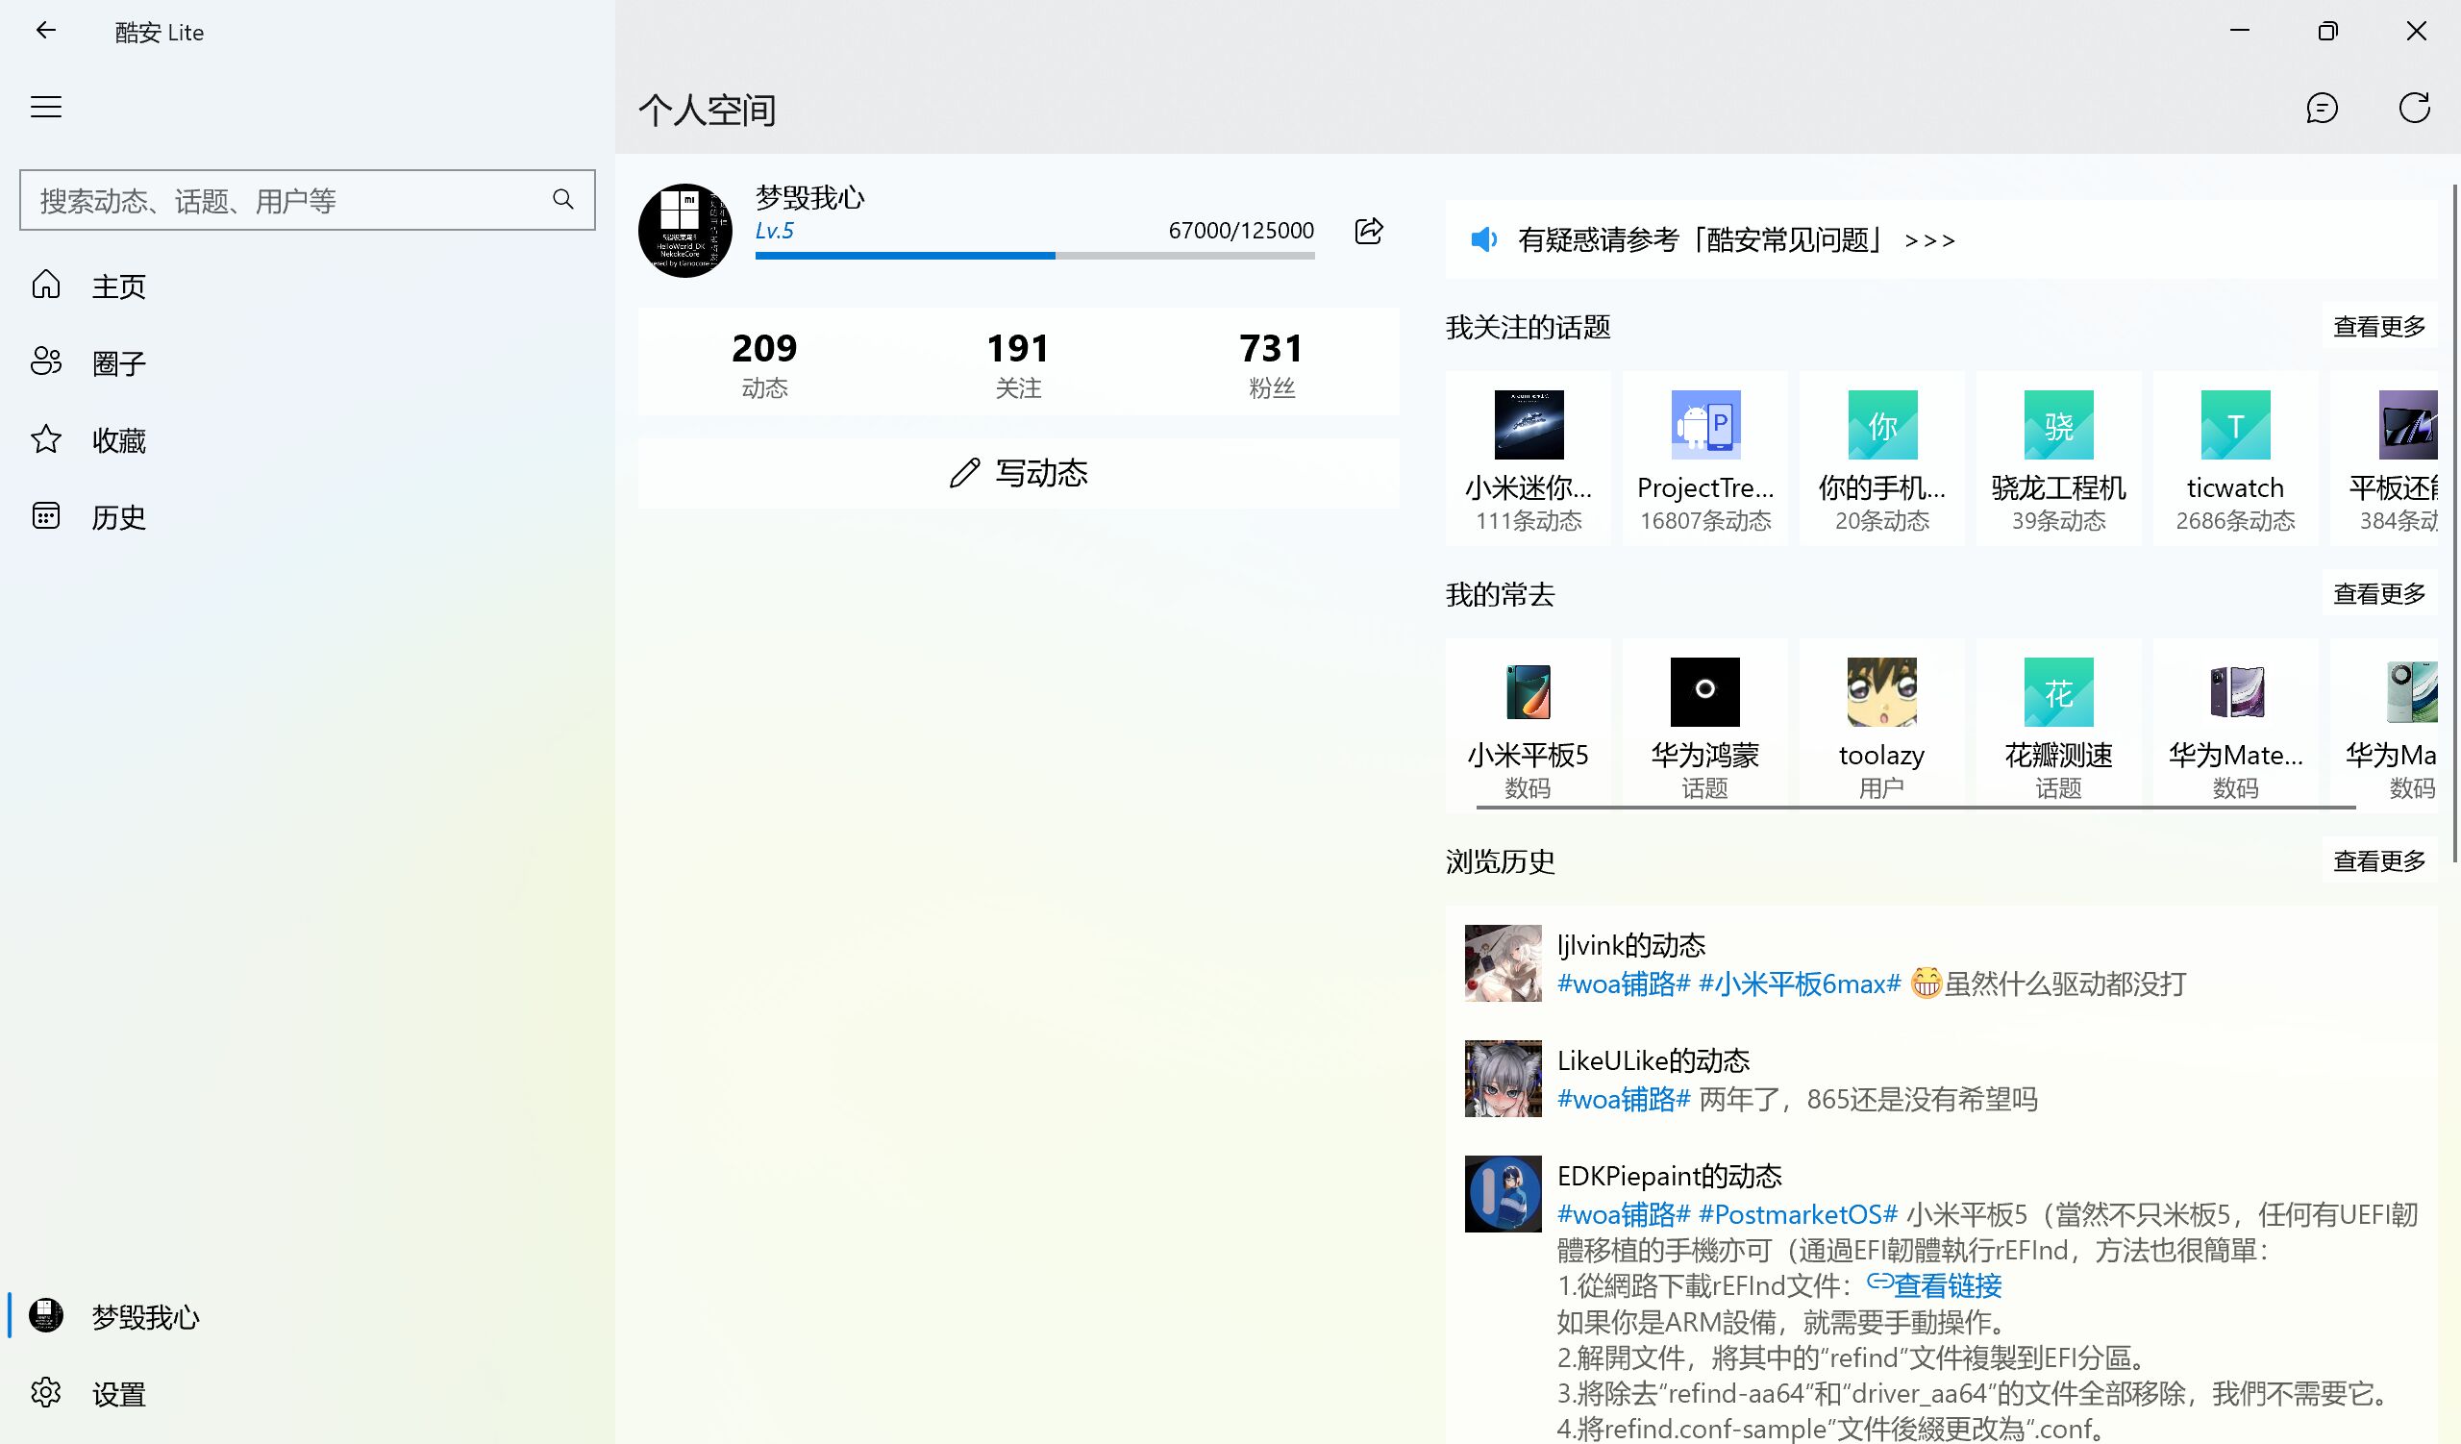The height and width of the screenshot is (1444, 2461).
Task: Open 设置 settings in sidebar
Action: [117, 1393]
